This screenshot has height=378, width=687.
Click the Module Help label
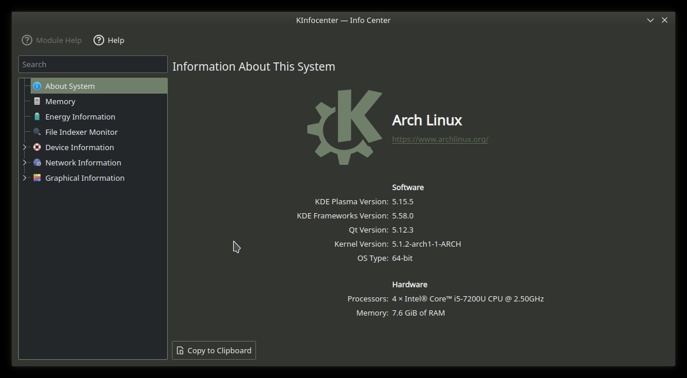click(x=59, y=40)
